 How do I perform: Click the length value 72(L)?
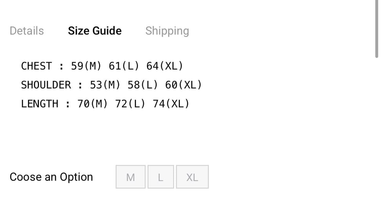pyautogui.click(x=130, y=104)
